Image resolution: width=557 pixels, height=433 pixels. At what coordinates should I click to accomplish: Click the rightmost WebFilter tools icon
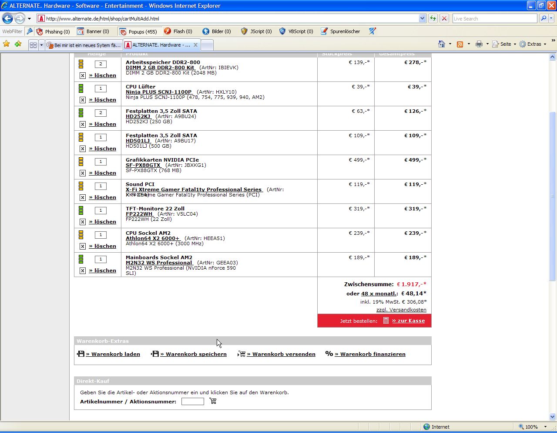[372, 31]
